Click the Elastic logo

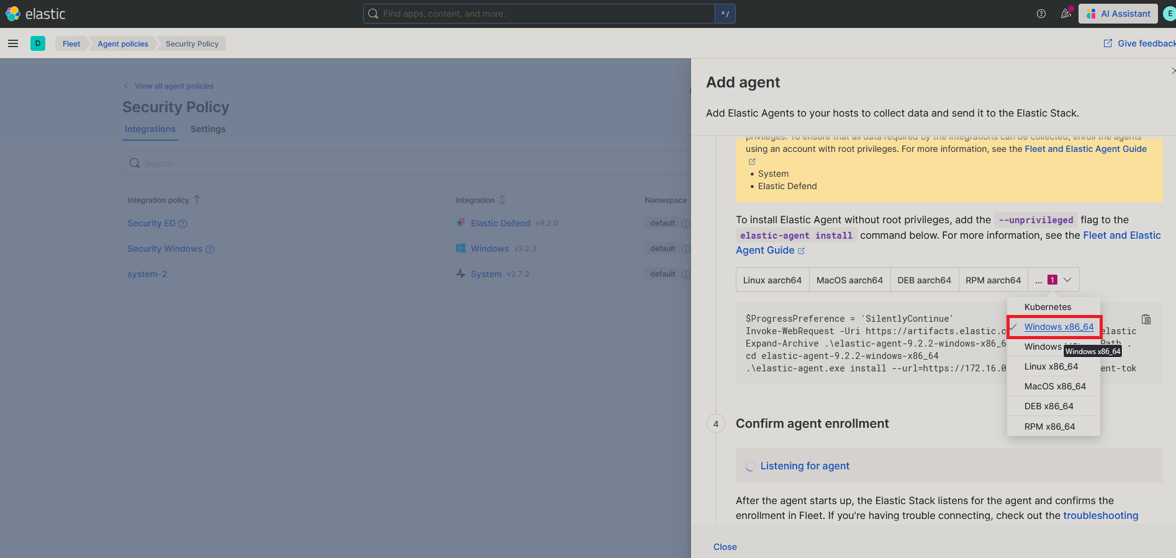[35, 14]
